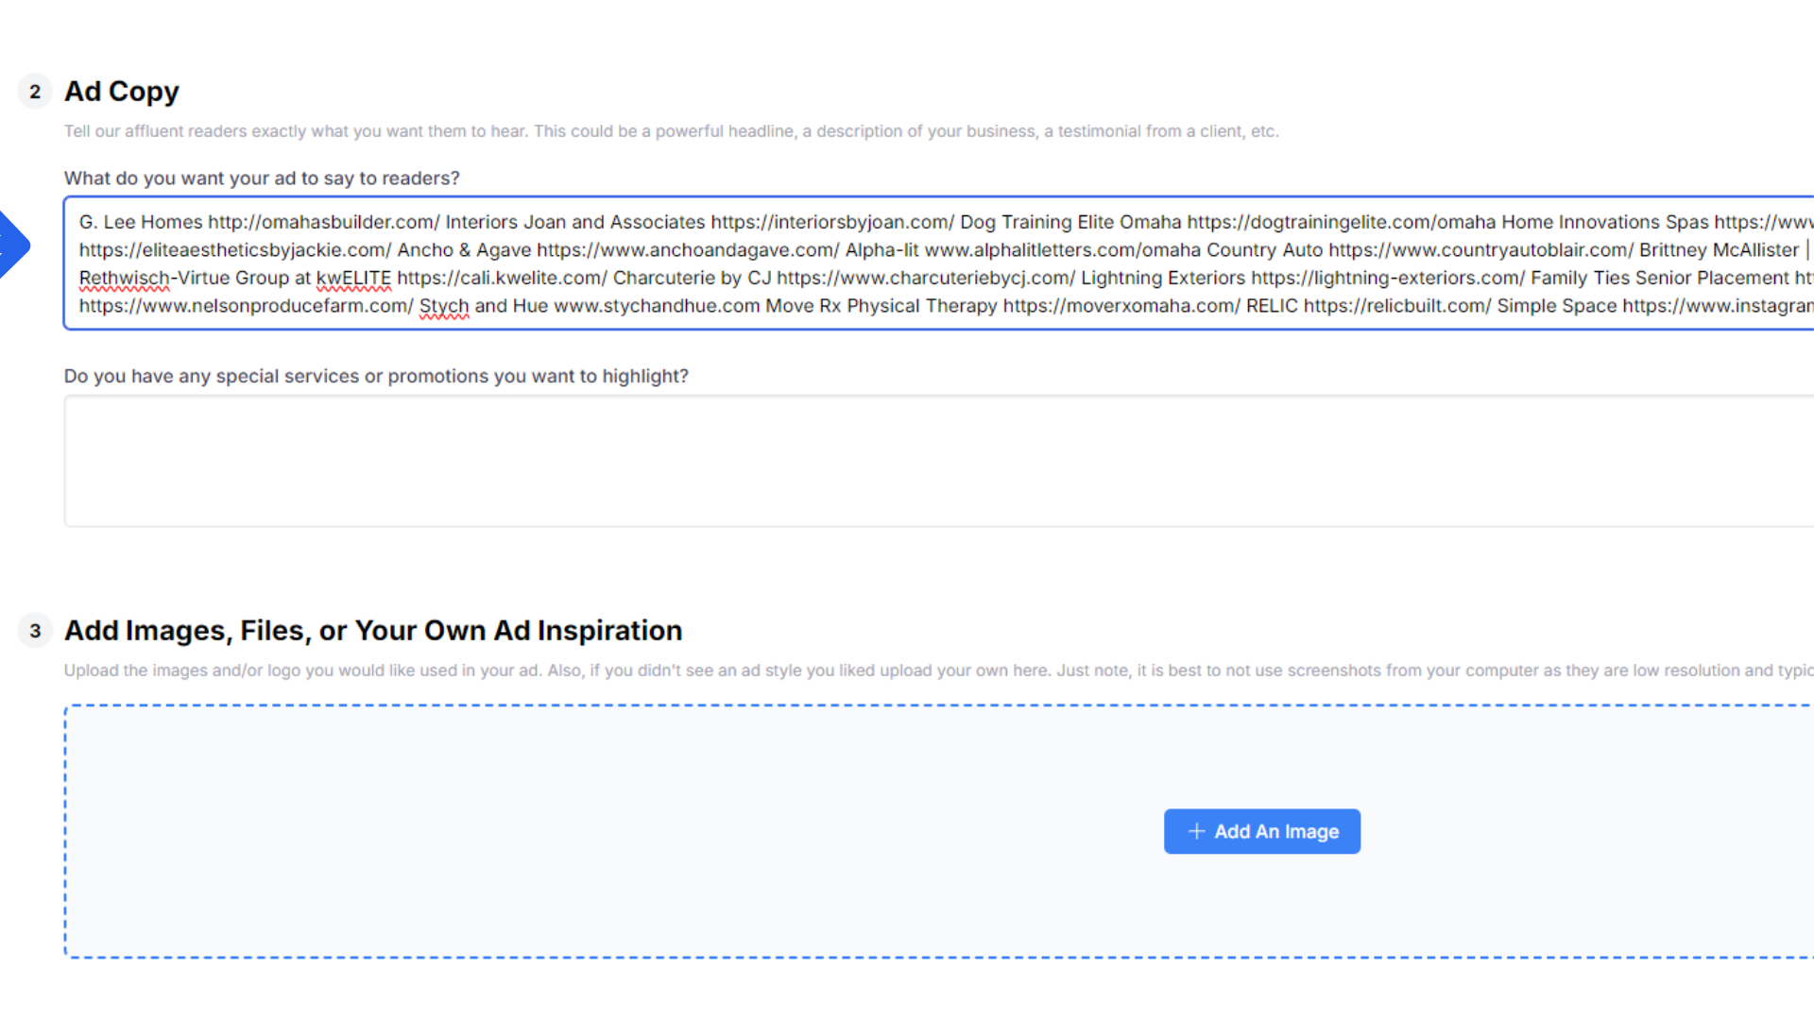Click the 'Add Images, Files, or Your Own Ad Inspiration' heading
Screen dimensions: 1814x1020
click(x=373, y=631)
